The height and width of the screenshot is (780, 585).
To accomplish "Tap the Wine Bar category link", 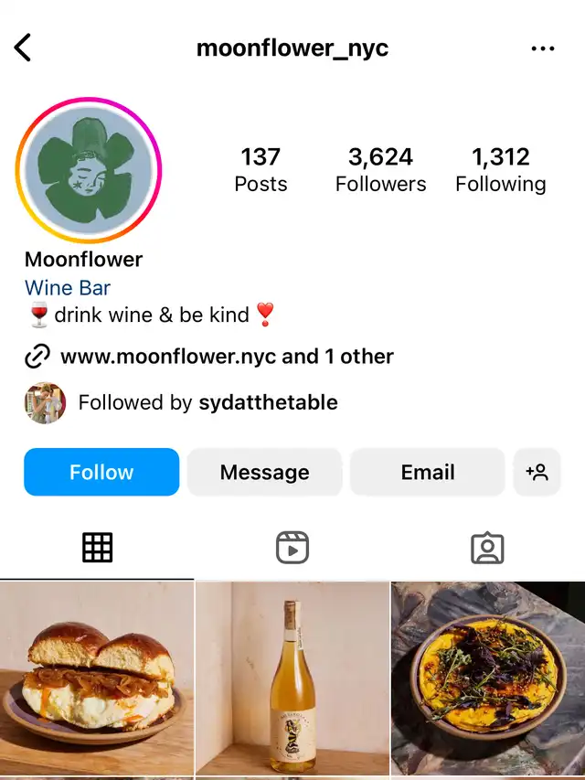I will pyautogui.click(x=68, y=288).
